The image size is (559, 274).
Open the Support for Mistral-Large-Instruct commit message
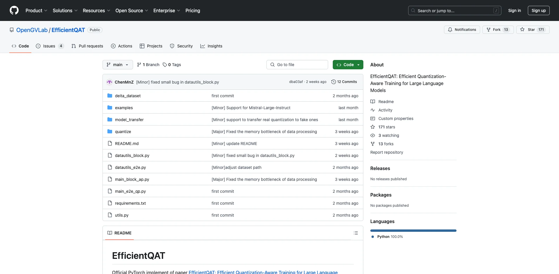click(x=251, y=108)
